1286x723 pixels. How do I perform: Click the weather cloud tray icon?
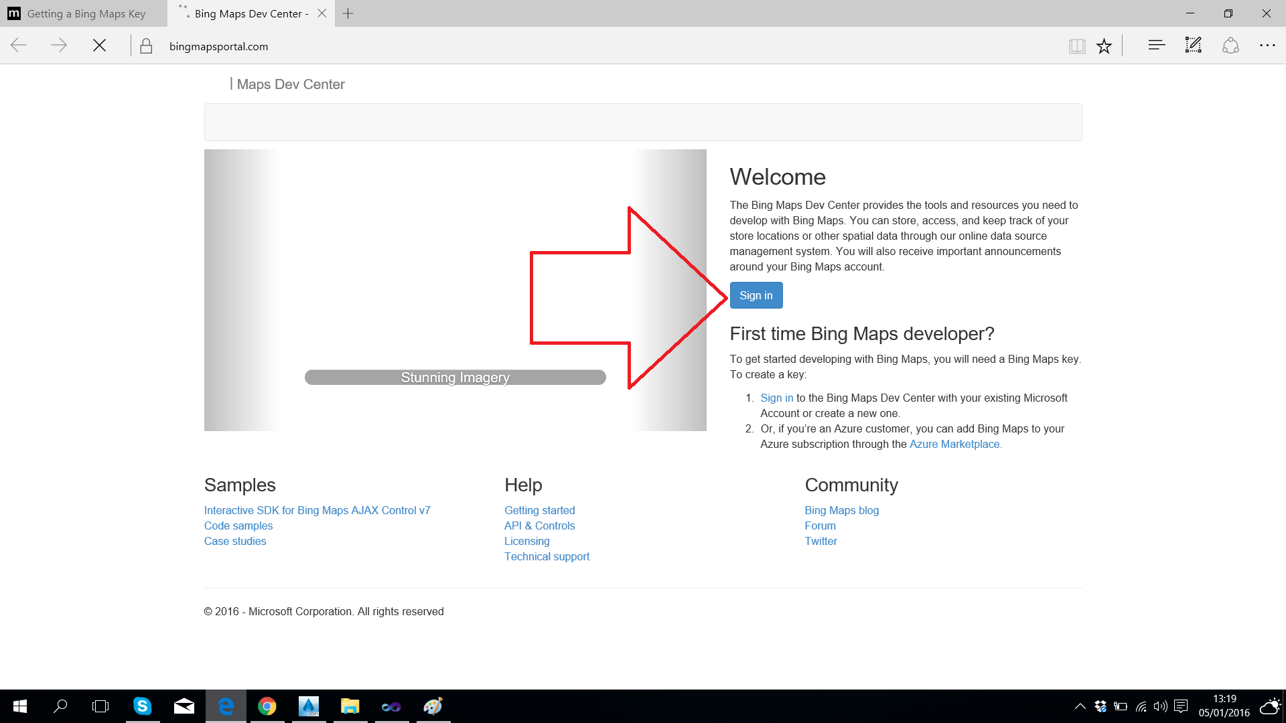point(1270,706)
